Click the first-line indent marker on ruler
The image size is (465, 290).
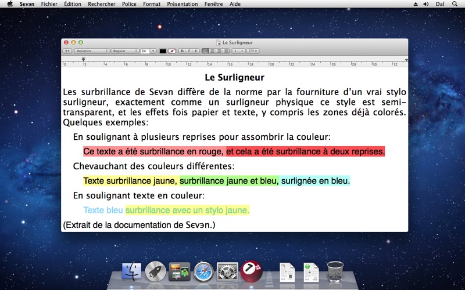pyautogui.click(x=83, y=59)
